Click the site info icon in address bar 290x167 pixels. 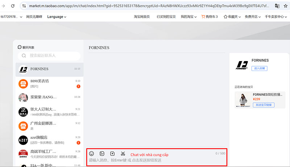24,6
